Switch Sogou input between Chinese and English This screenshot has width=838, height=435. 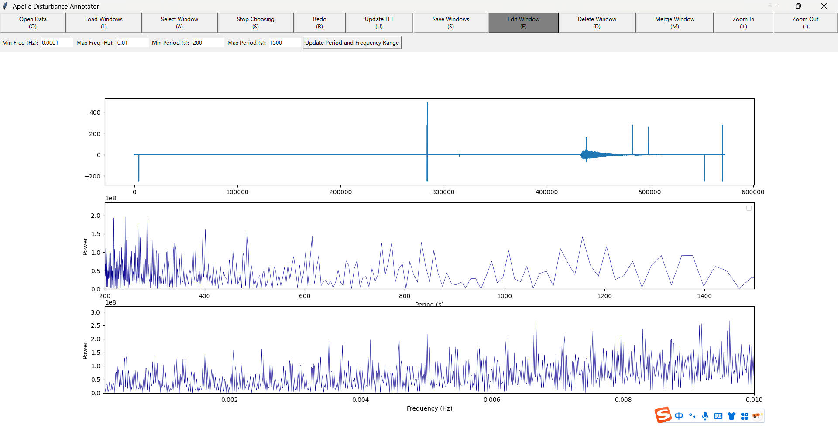679,416
